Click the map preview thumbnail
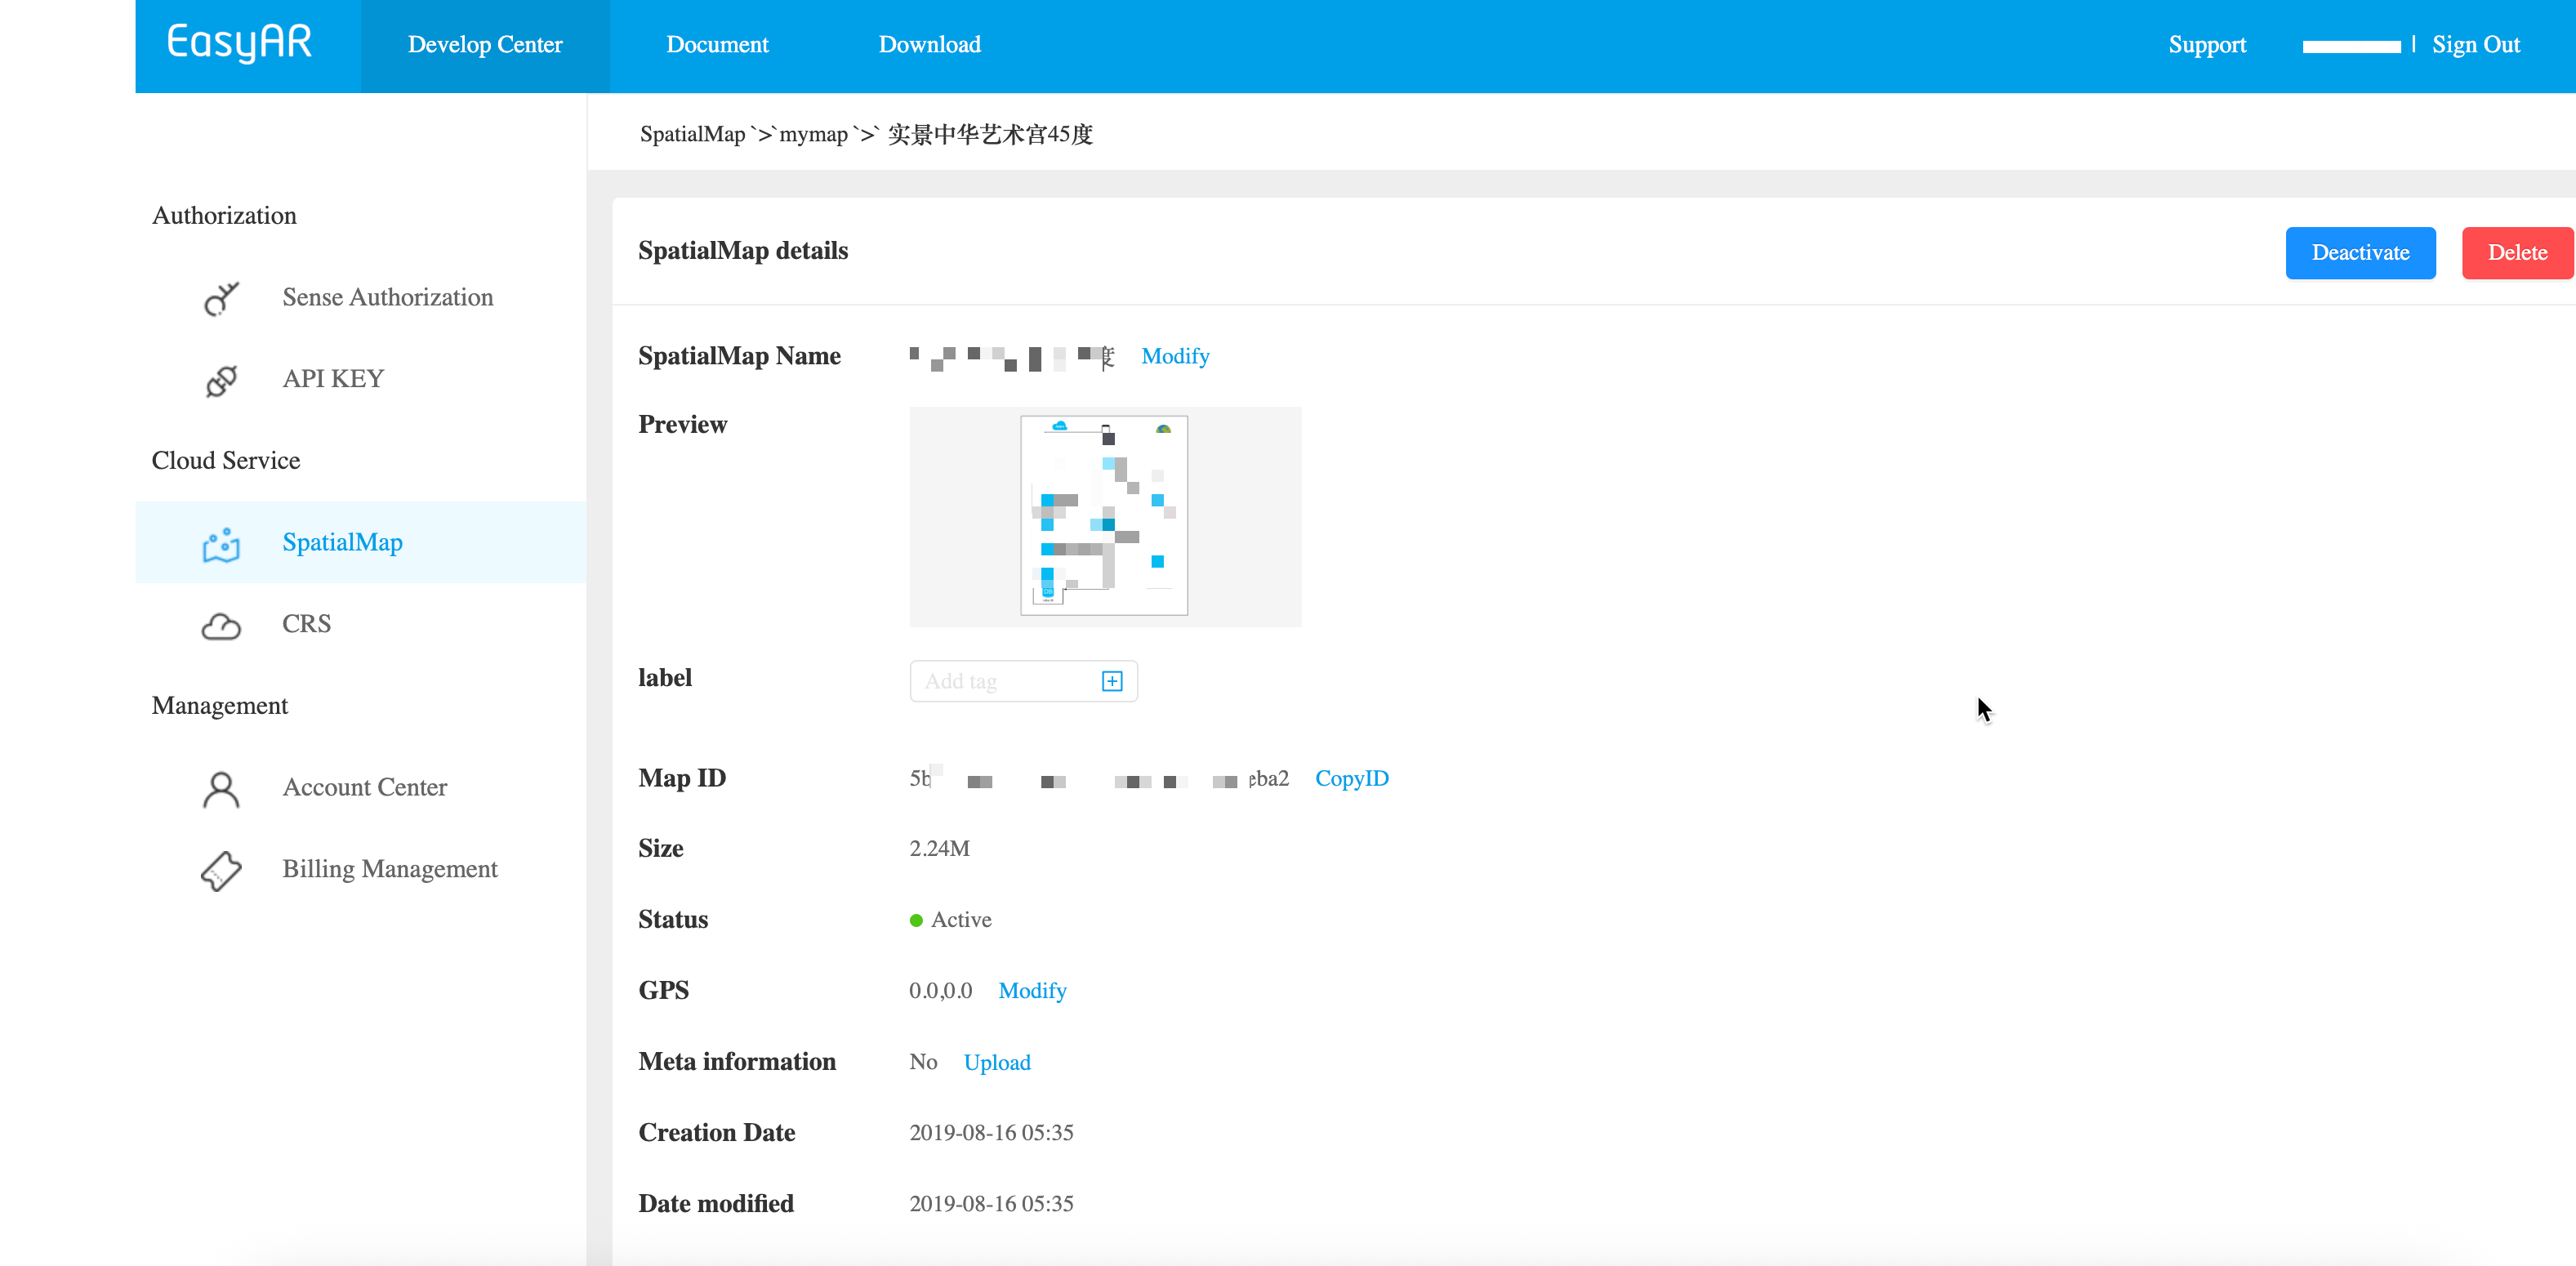Screen dimensions: 2576x1266 click(x=1104, y=516)
